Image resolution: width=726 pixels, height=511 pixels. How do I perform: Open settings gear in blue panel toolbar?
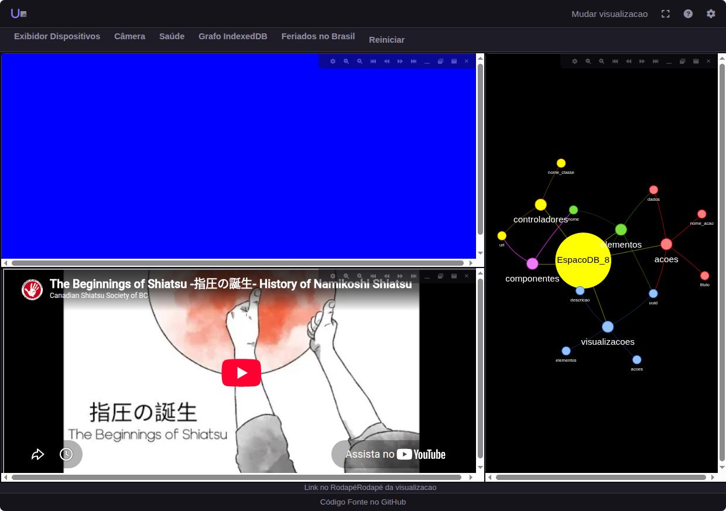click(x=333, y=61)
